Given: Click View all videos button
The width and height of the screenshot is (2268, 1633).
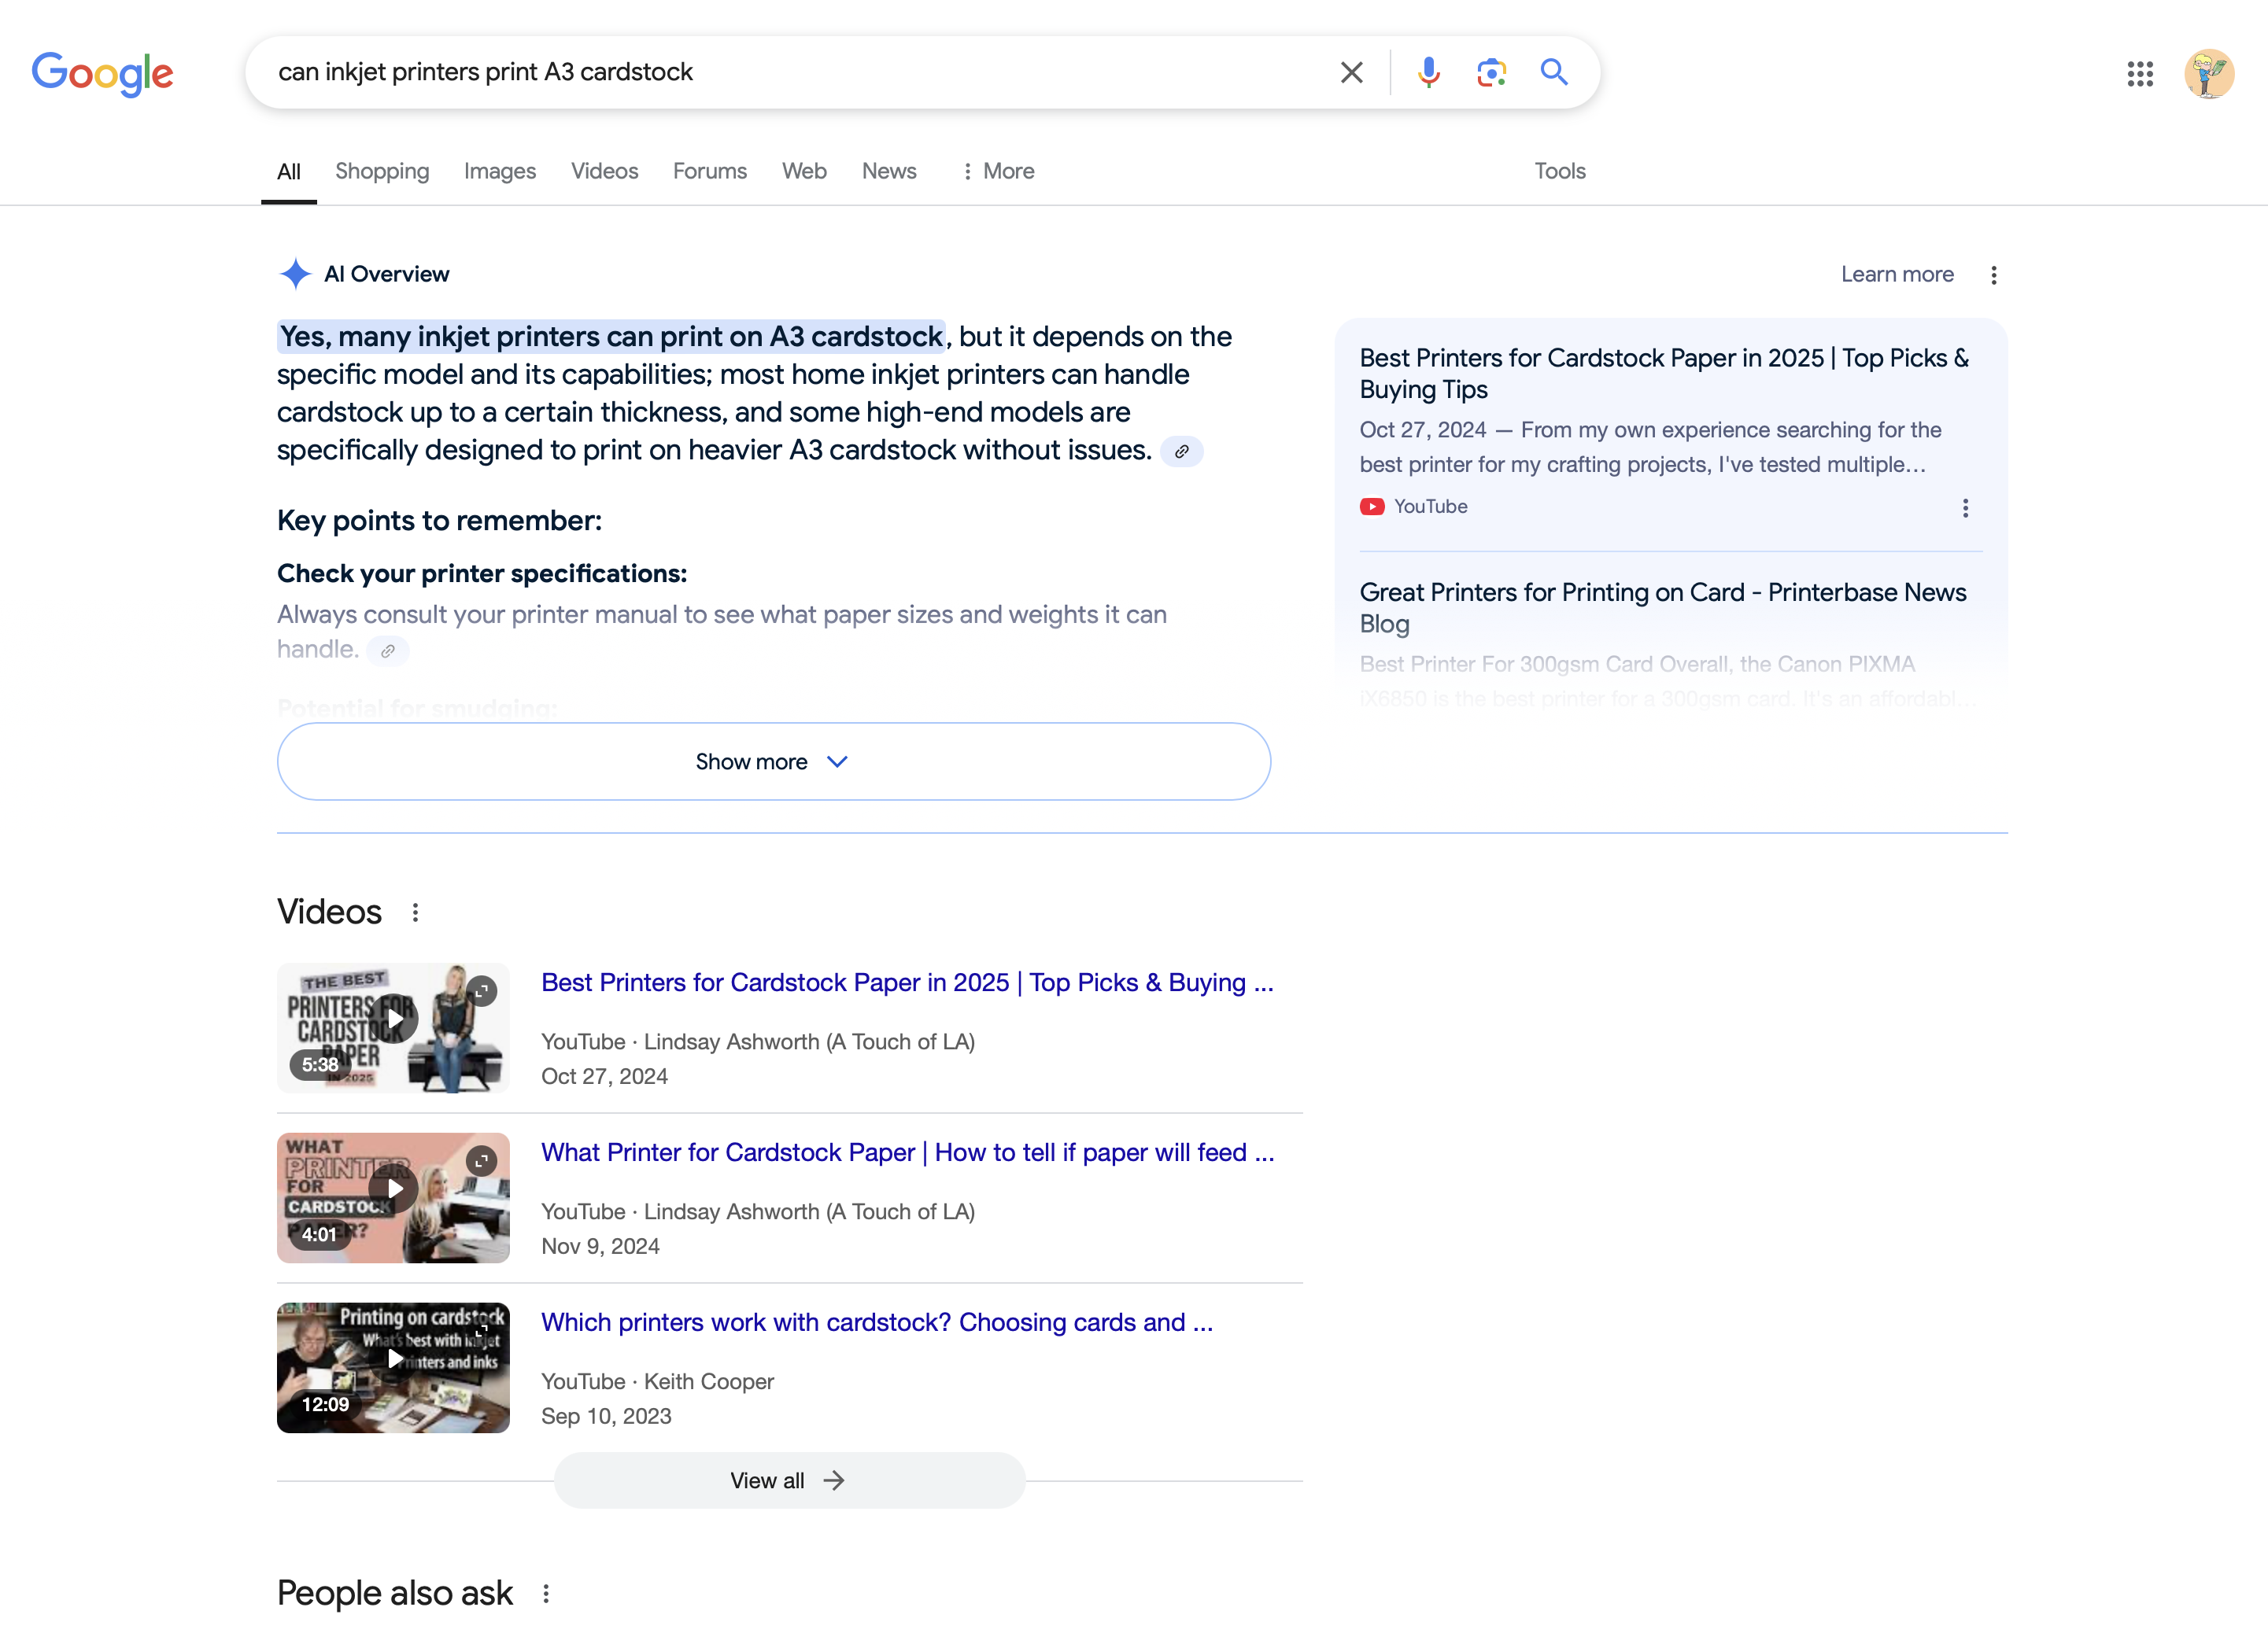Looking at the screenshot, I should 789,1481.
